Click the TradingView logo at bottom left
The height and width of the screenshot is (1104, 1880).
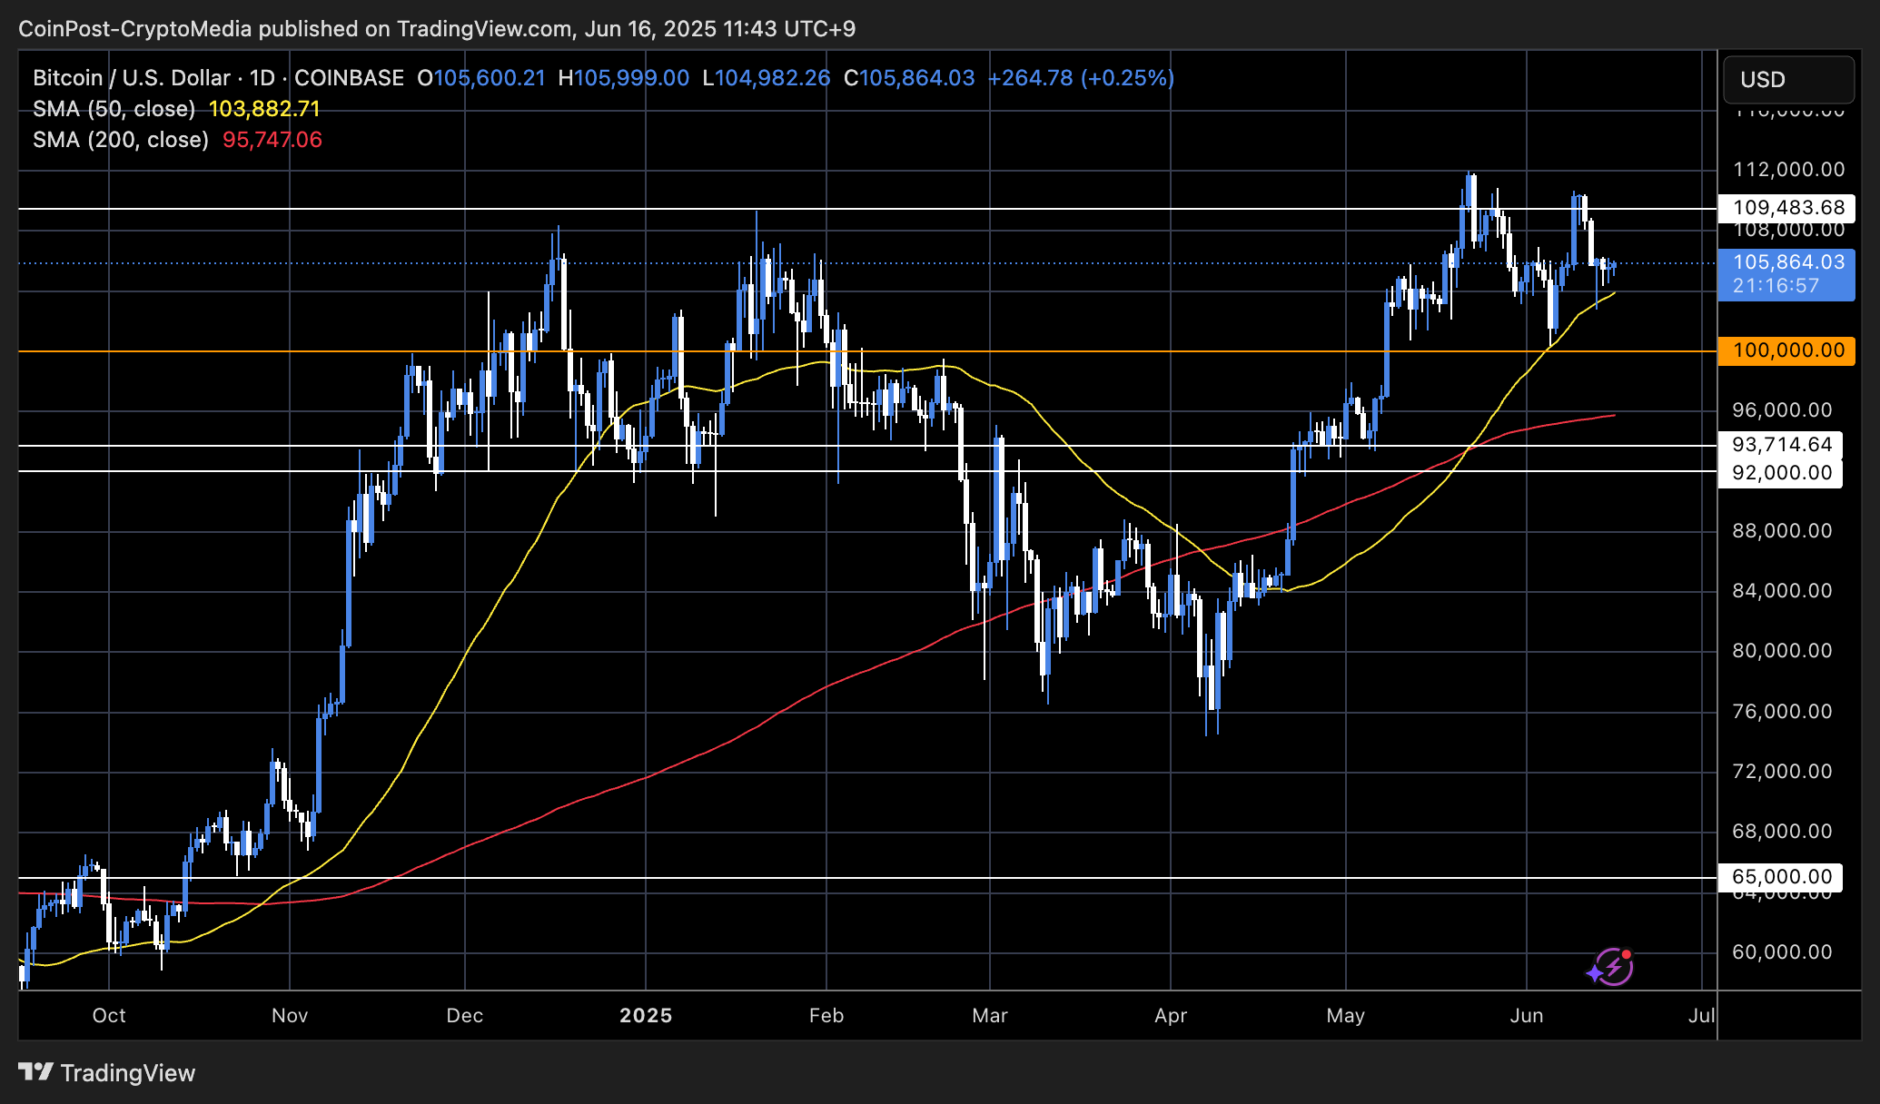point(107,1073)
